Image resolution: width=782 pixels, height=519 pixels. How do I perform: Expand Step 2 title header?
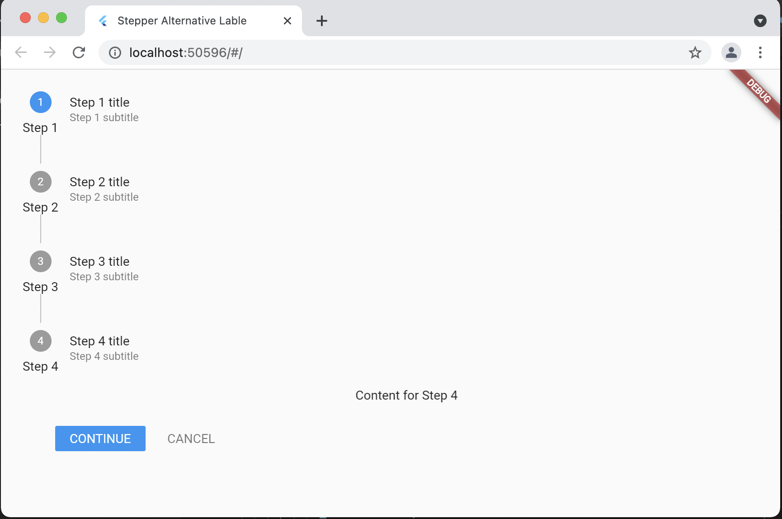click(x=99, y=182)
